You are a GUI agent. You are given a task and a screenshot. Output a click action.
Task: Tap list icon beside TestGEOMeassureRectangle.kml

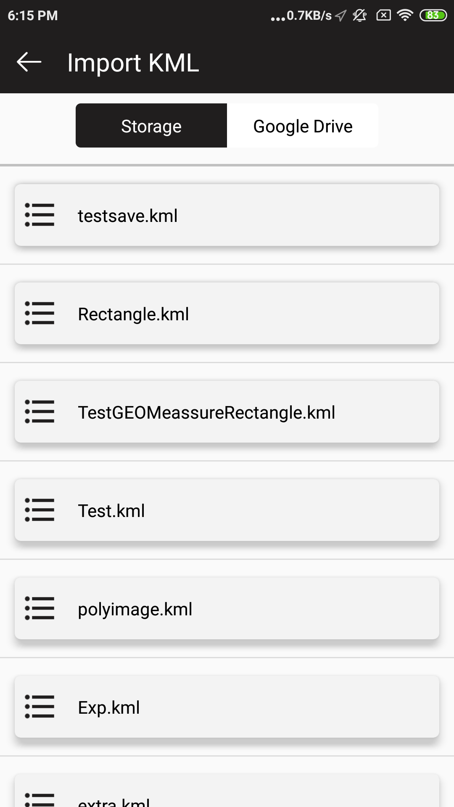click(40, 412)
